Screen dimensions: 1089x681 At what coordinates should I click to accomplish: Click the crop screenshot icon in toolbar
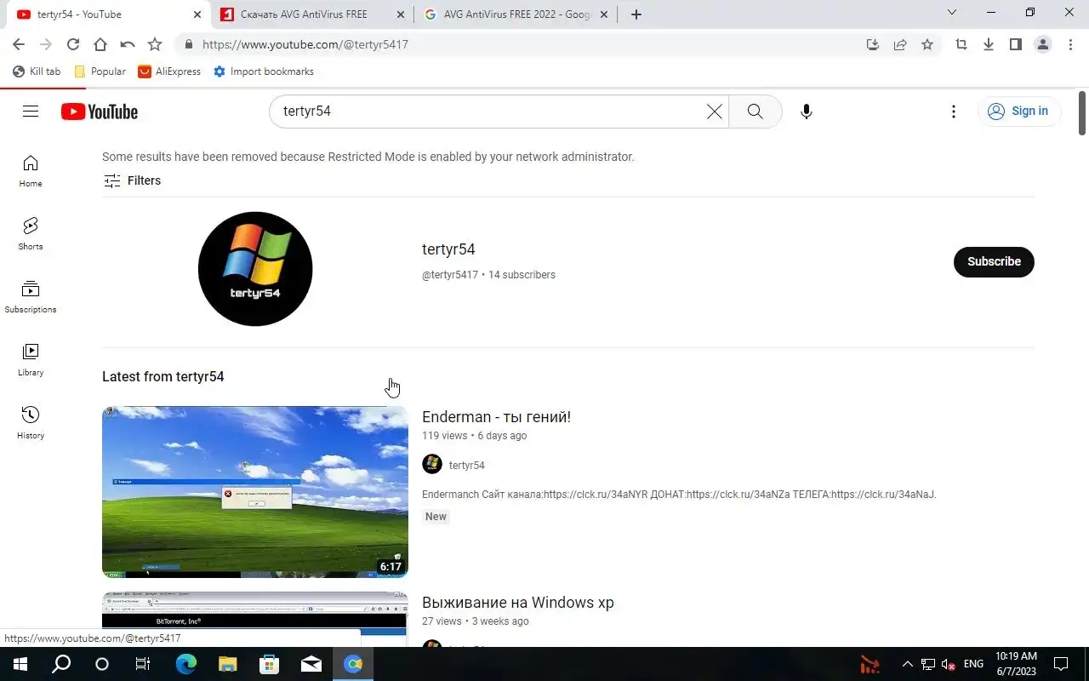pyautogui.click(x=961, y=44)
